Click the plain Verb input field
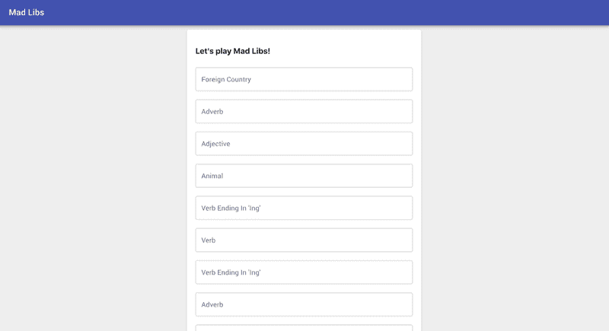Screen dimensions: 609x331 pyautogui.click(x=304, y=240)
